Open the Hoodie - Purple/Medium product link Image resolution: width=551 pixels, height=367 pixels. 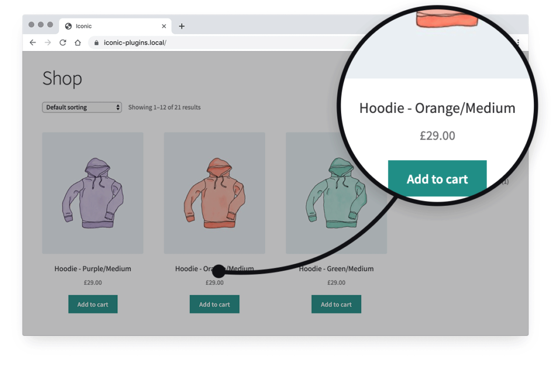point(93,269)
